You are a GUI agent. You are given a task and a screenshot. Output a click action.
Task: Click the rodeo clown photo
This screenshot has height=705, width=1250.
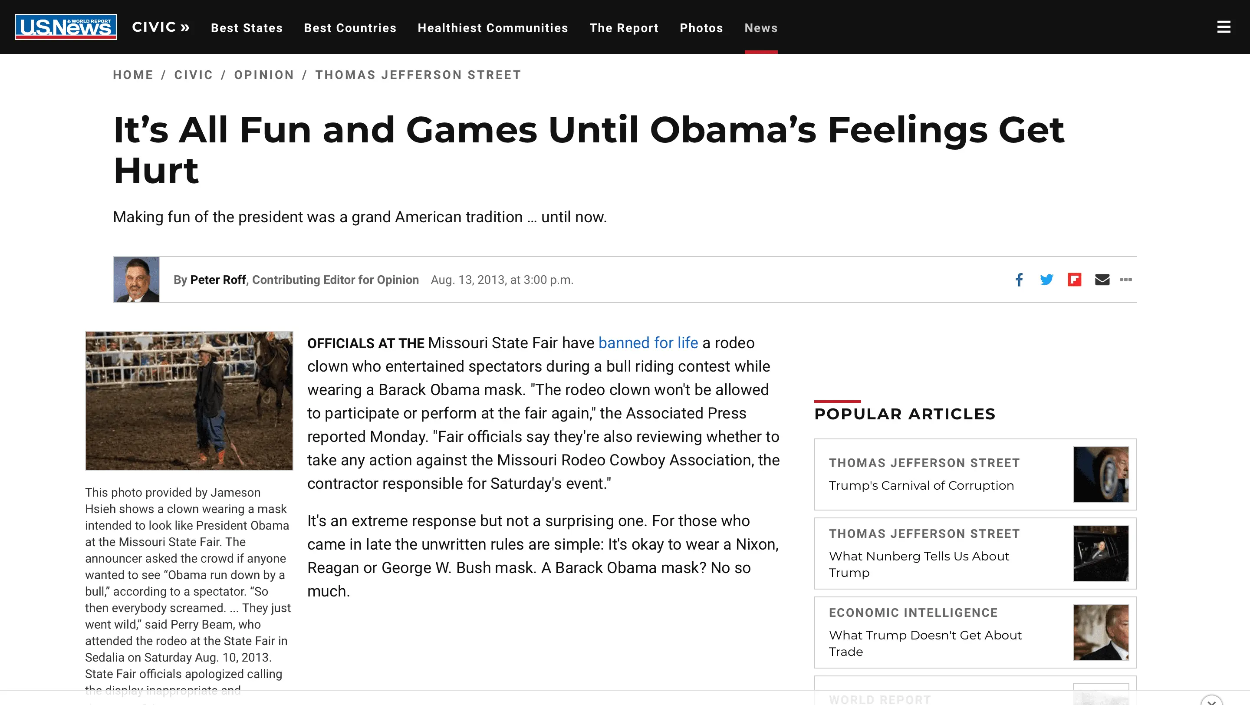[x=189, y=401]
